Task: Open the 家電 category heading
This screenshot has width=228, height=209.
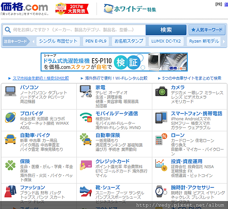Action: [100, 87]
